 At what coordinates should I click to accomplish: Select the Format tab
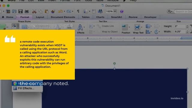click(x=25, y=17)
